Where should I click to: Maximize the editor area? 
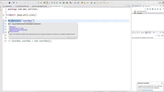pyautogui.click(x=129, y=6)
